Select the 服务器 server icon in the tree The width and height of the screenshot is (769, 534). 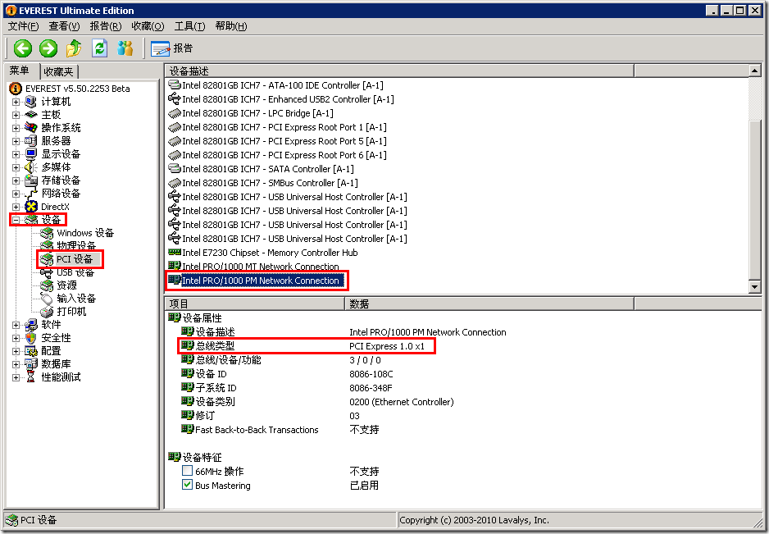click(31, 141)
